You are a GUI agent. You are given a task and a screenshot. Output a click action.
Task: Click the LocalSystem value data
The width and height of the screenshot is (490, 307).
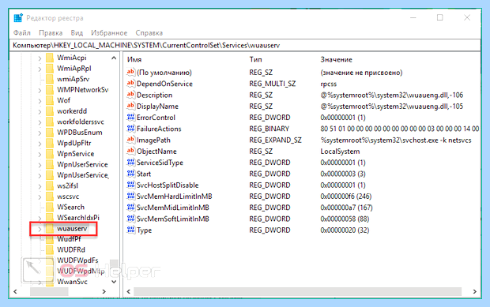340,152
